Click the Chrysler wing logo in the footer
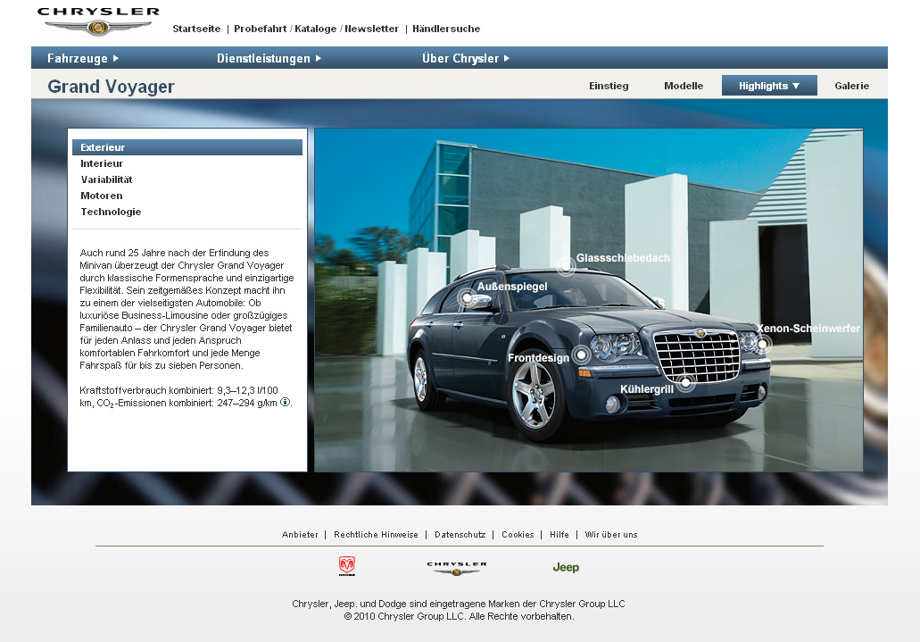 456,567
